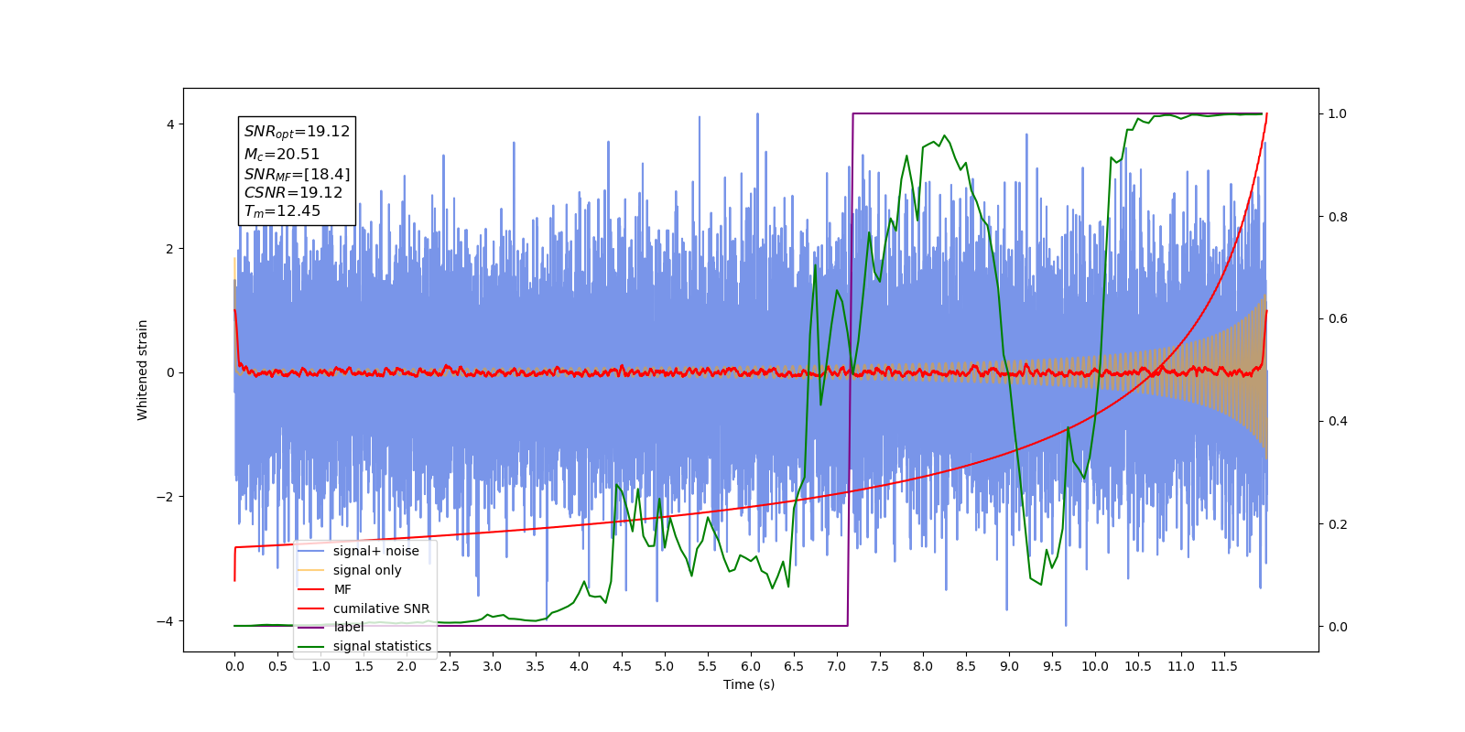Viewport: 1465px width, 732px height.
Task: Click x-axis tick label 0.0
Action: click(234, 666)
